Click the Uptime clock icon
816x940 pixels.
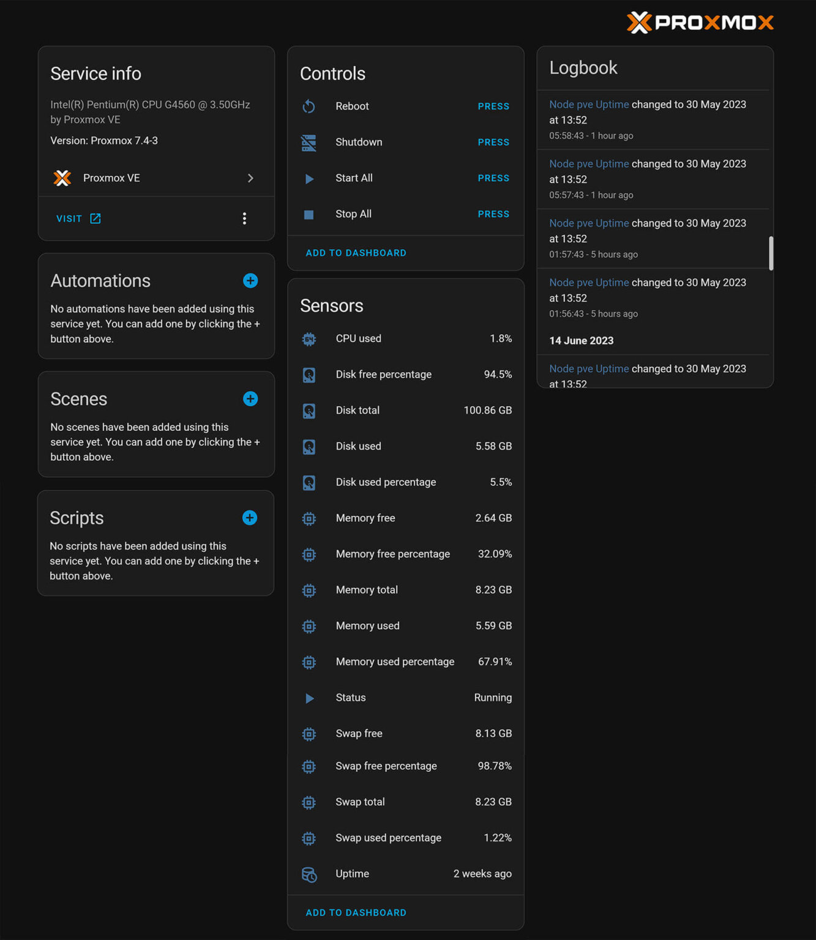click(x=309, y=875)
